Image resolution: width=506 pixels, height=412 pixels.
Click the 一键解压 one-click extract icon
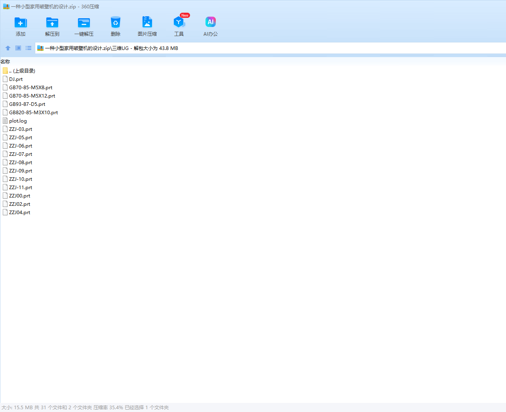point(84,23)
